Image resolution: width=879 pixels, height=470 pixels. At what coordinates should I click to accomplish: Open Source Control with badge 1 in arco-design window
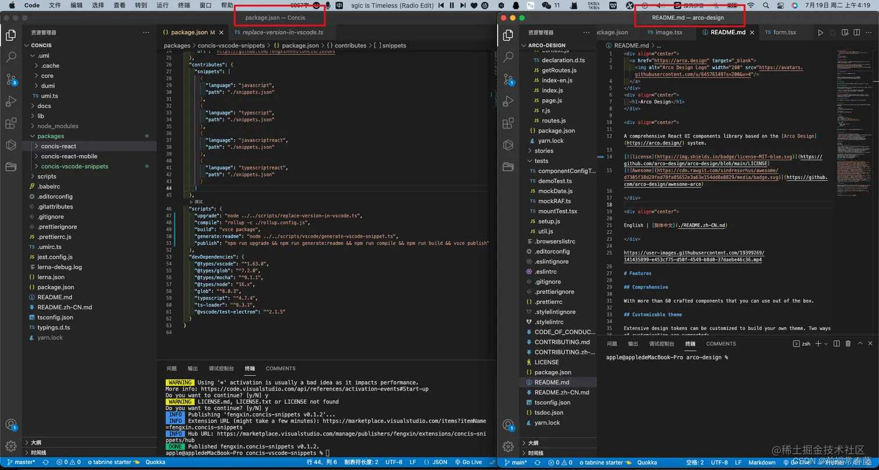(508, 79)
